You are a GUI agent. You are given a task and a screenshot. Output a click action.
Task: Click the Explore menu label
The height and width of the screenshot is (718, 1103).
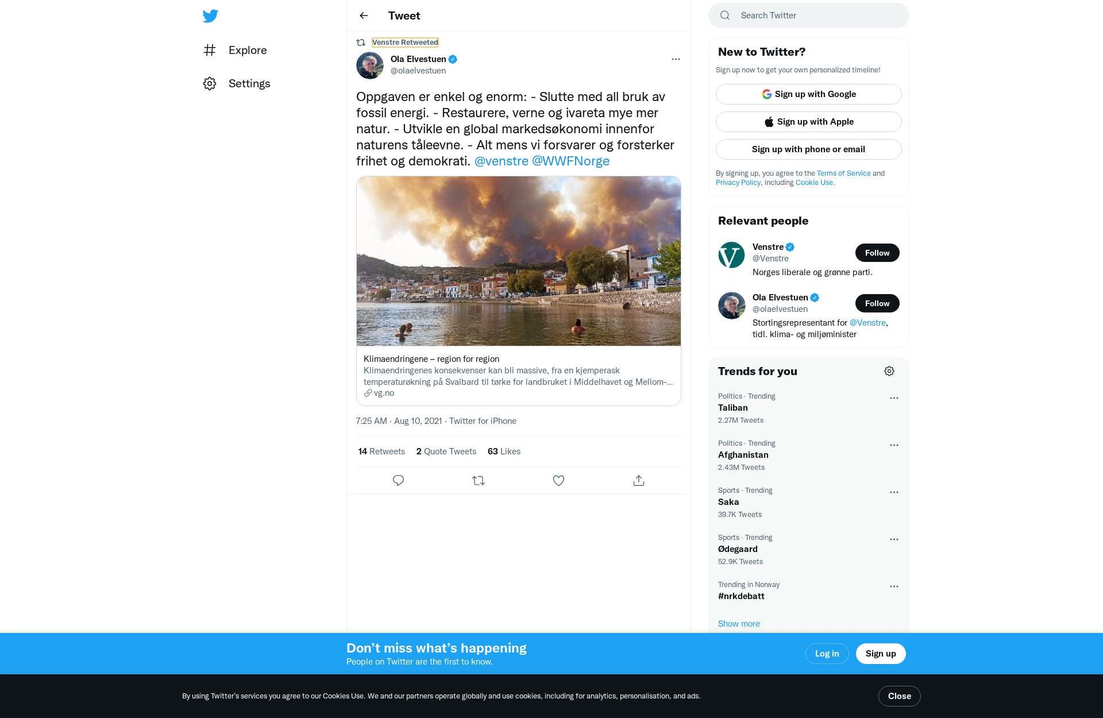tap(248, 50)
